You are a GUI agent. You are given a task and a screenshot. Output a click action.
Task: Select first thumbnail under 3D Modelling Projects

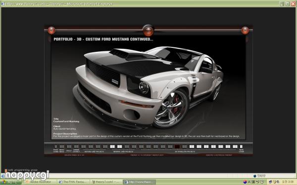tap(141, 147)
